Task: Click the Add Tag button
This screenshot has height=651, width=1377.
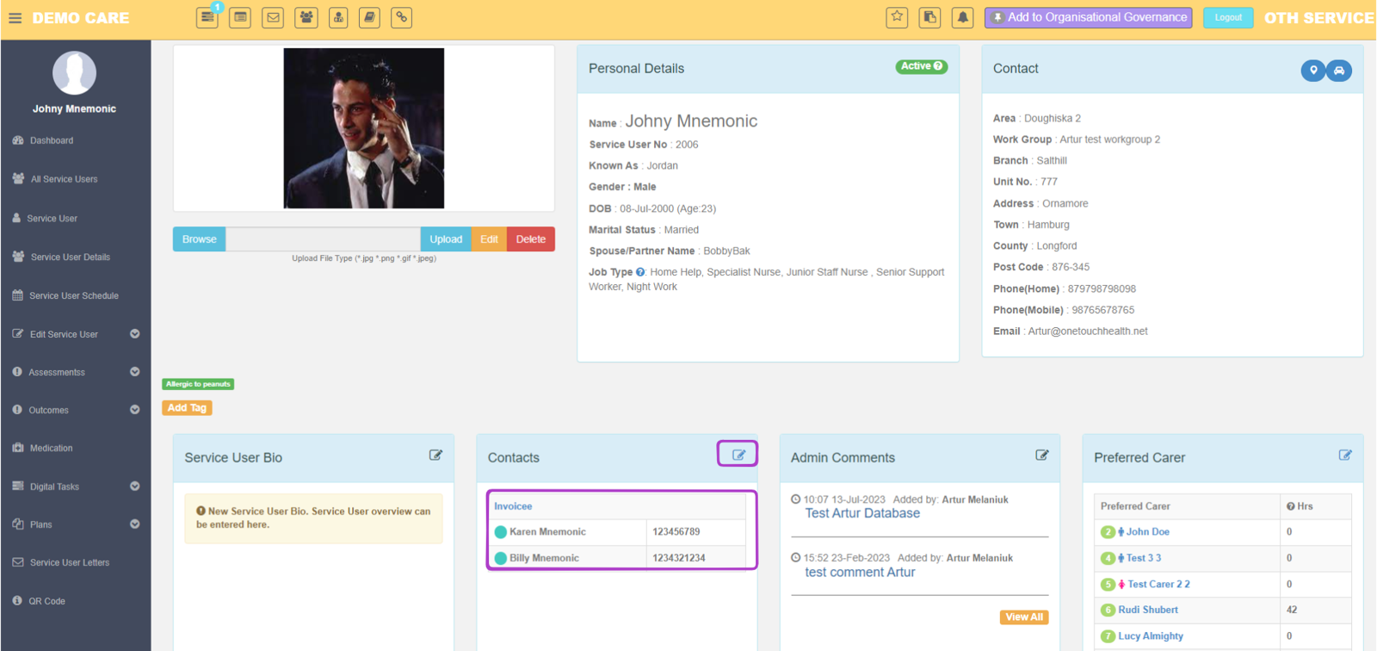Action: click(x=187, y=408)
